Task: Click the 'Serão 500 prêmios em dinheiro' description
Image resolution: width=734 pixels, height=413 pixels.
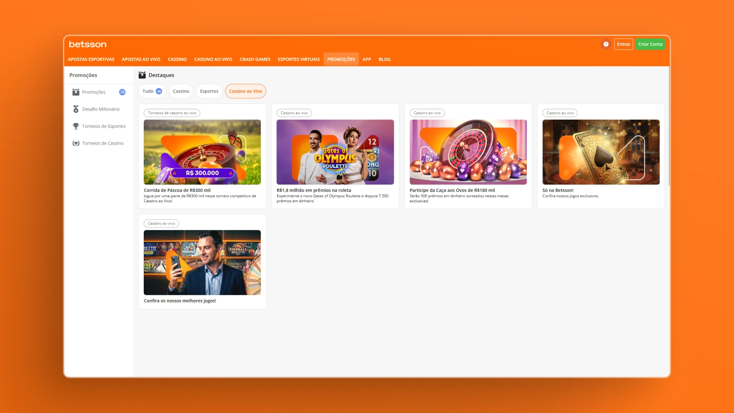Action: tap(459, 198)
